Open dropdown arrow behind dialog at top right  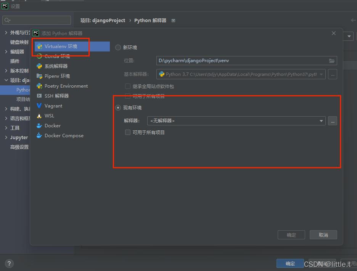(349, 37)
